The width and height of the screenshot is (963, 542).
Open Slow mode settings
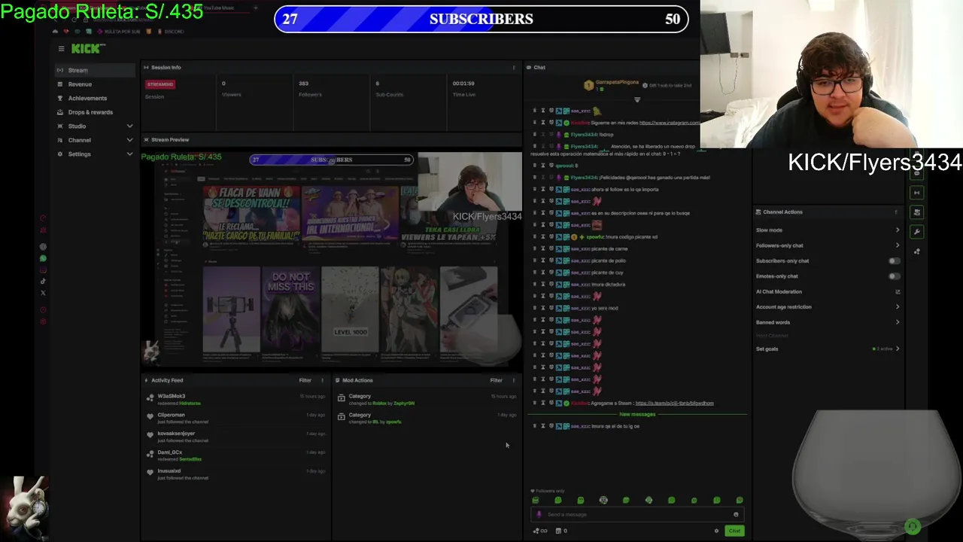point(828,230)
